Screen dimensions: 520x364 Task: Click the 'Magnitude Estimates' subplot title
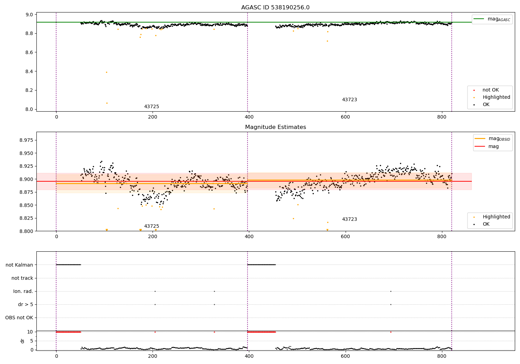tap(275, 127)
